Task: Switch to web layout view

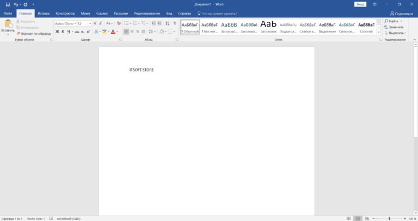Action: point(367,219)
